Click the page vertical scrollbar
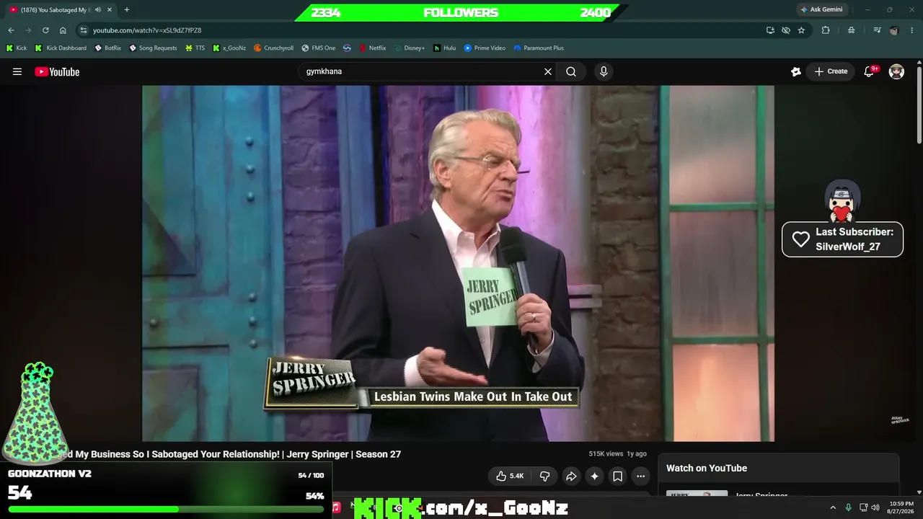Screen dimensions: 923x519 pos(919,105)
